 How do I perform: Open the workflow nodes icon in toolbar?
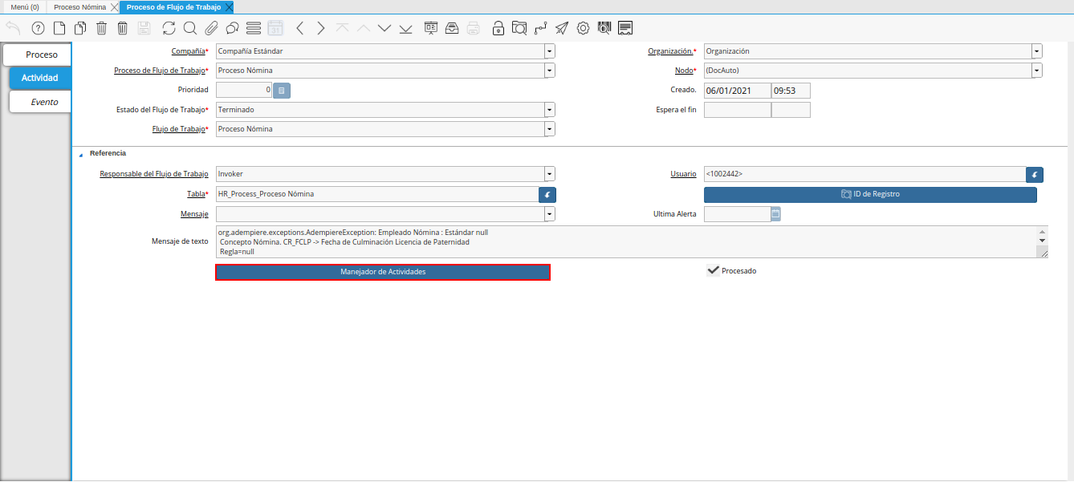click(x=540, y=28)
